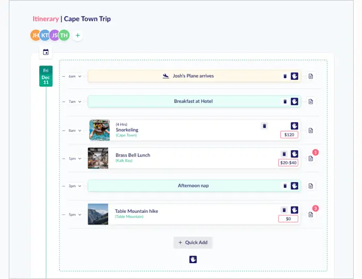Click the (4 Hrs) duration label

pos(122,125)
